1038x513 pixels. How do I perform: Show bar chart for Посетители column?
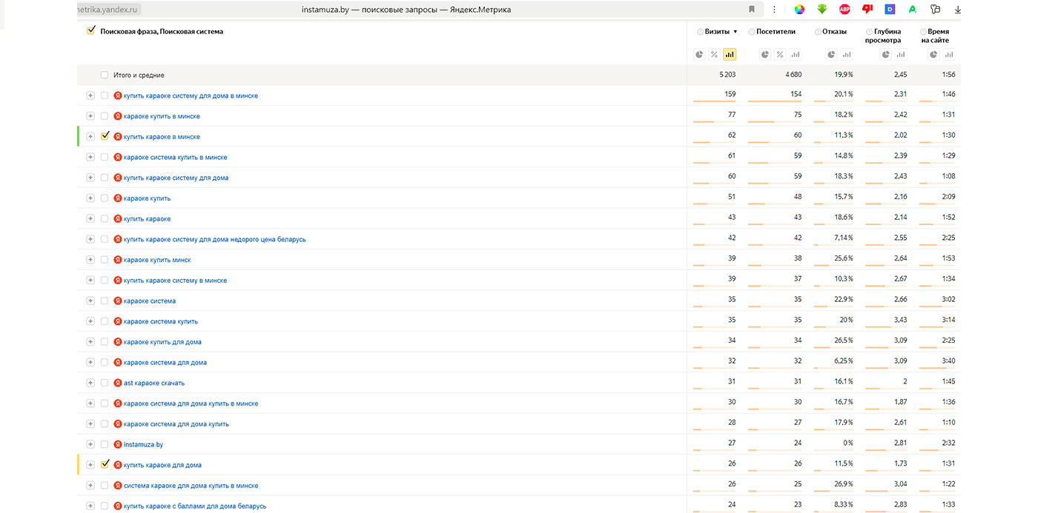click(x=796, y=54)
